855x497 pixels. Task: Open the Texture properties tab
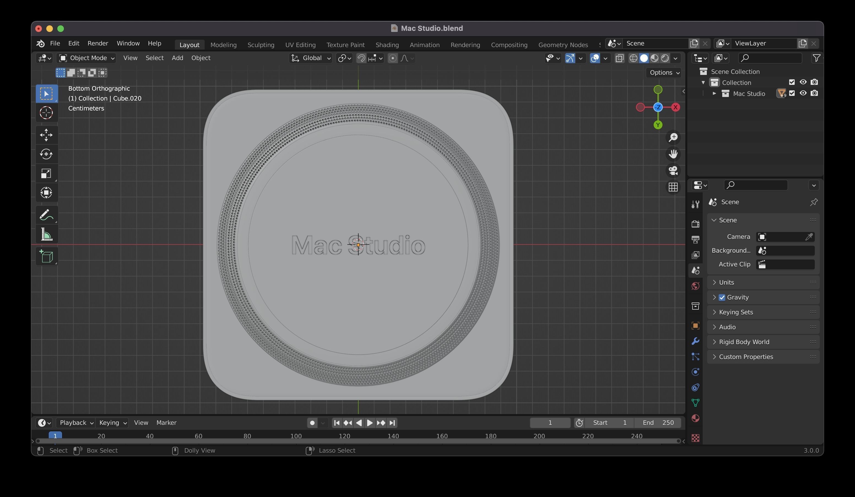pyautogui.click(x=695, y=438)
